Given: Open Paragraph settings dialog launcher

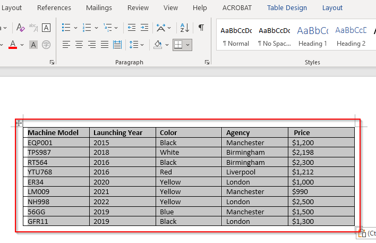Looking at the screenshot, I should 207,62.
